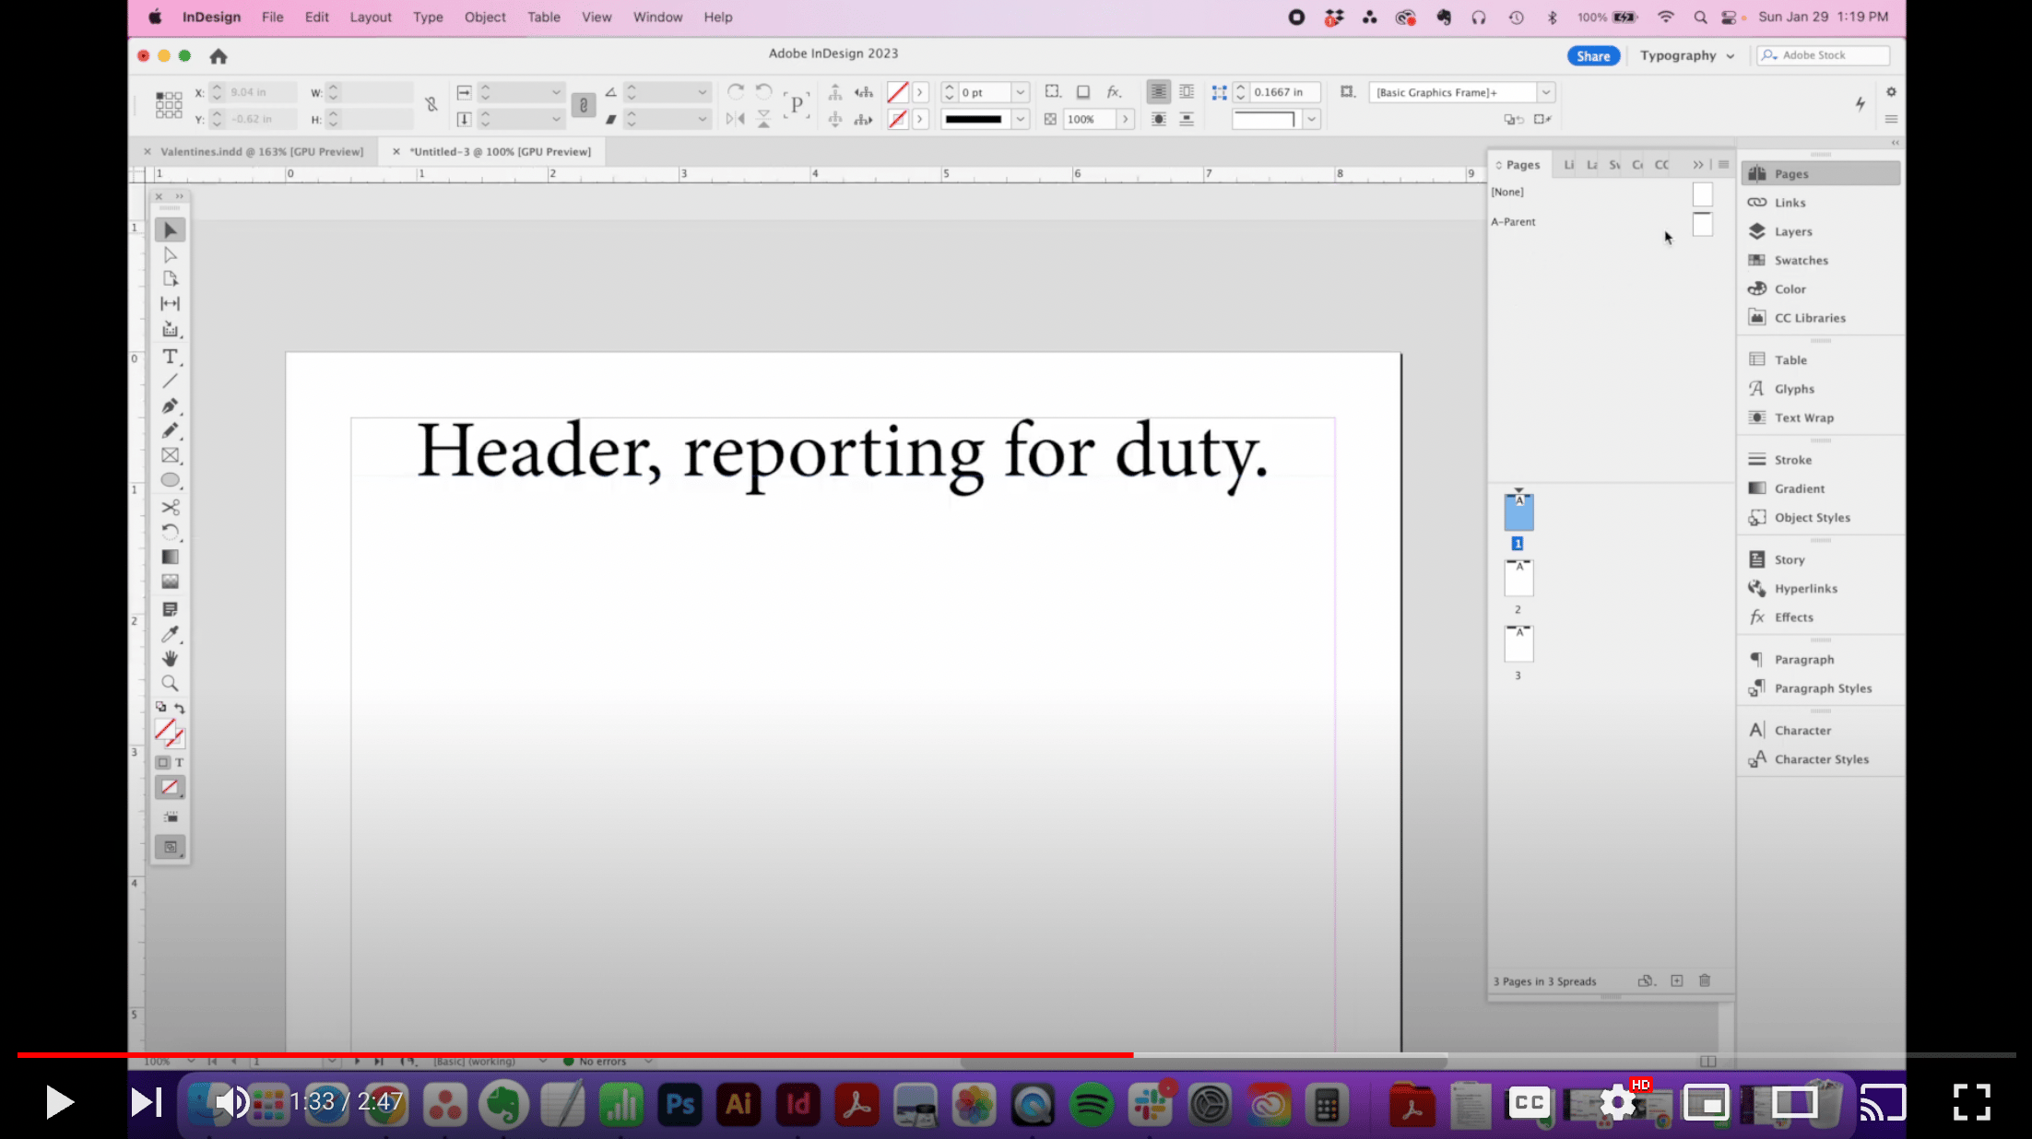Select the Rectangle Frame tool

pos(170,455)
